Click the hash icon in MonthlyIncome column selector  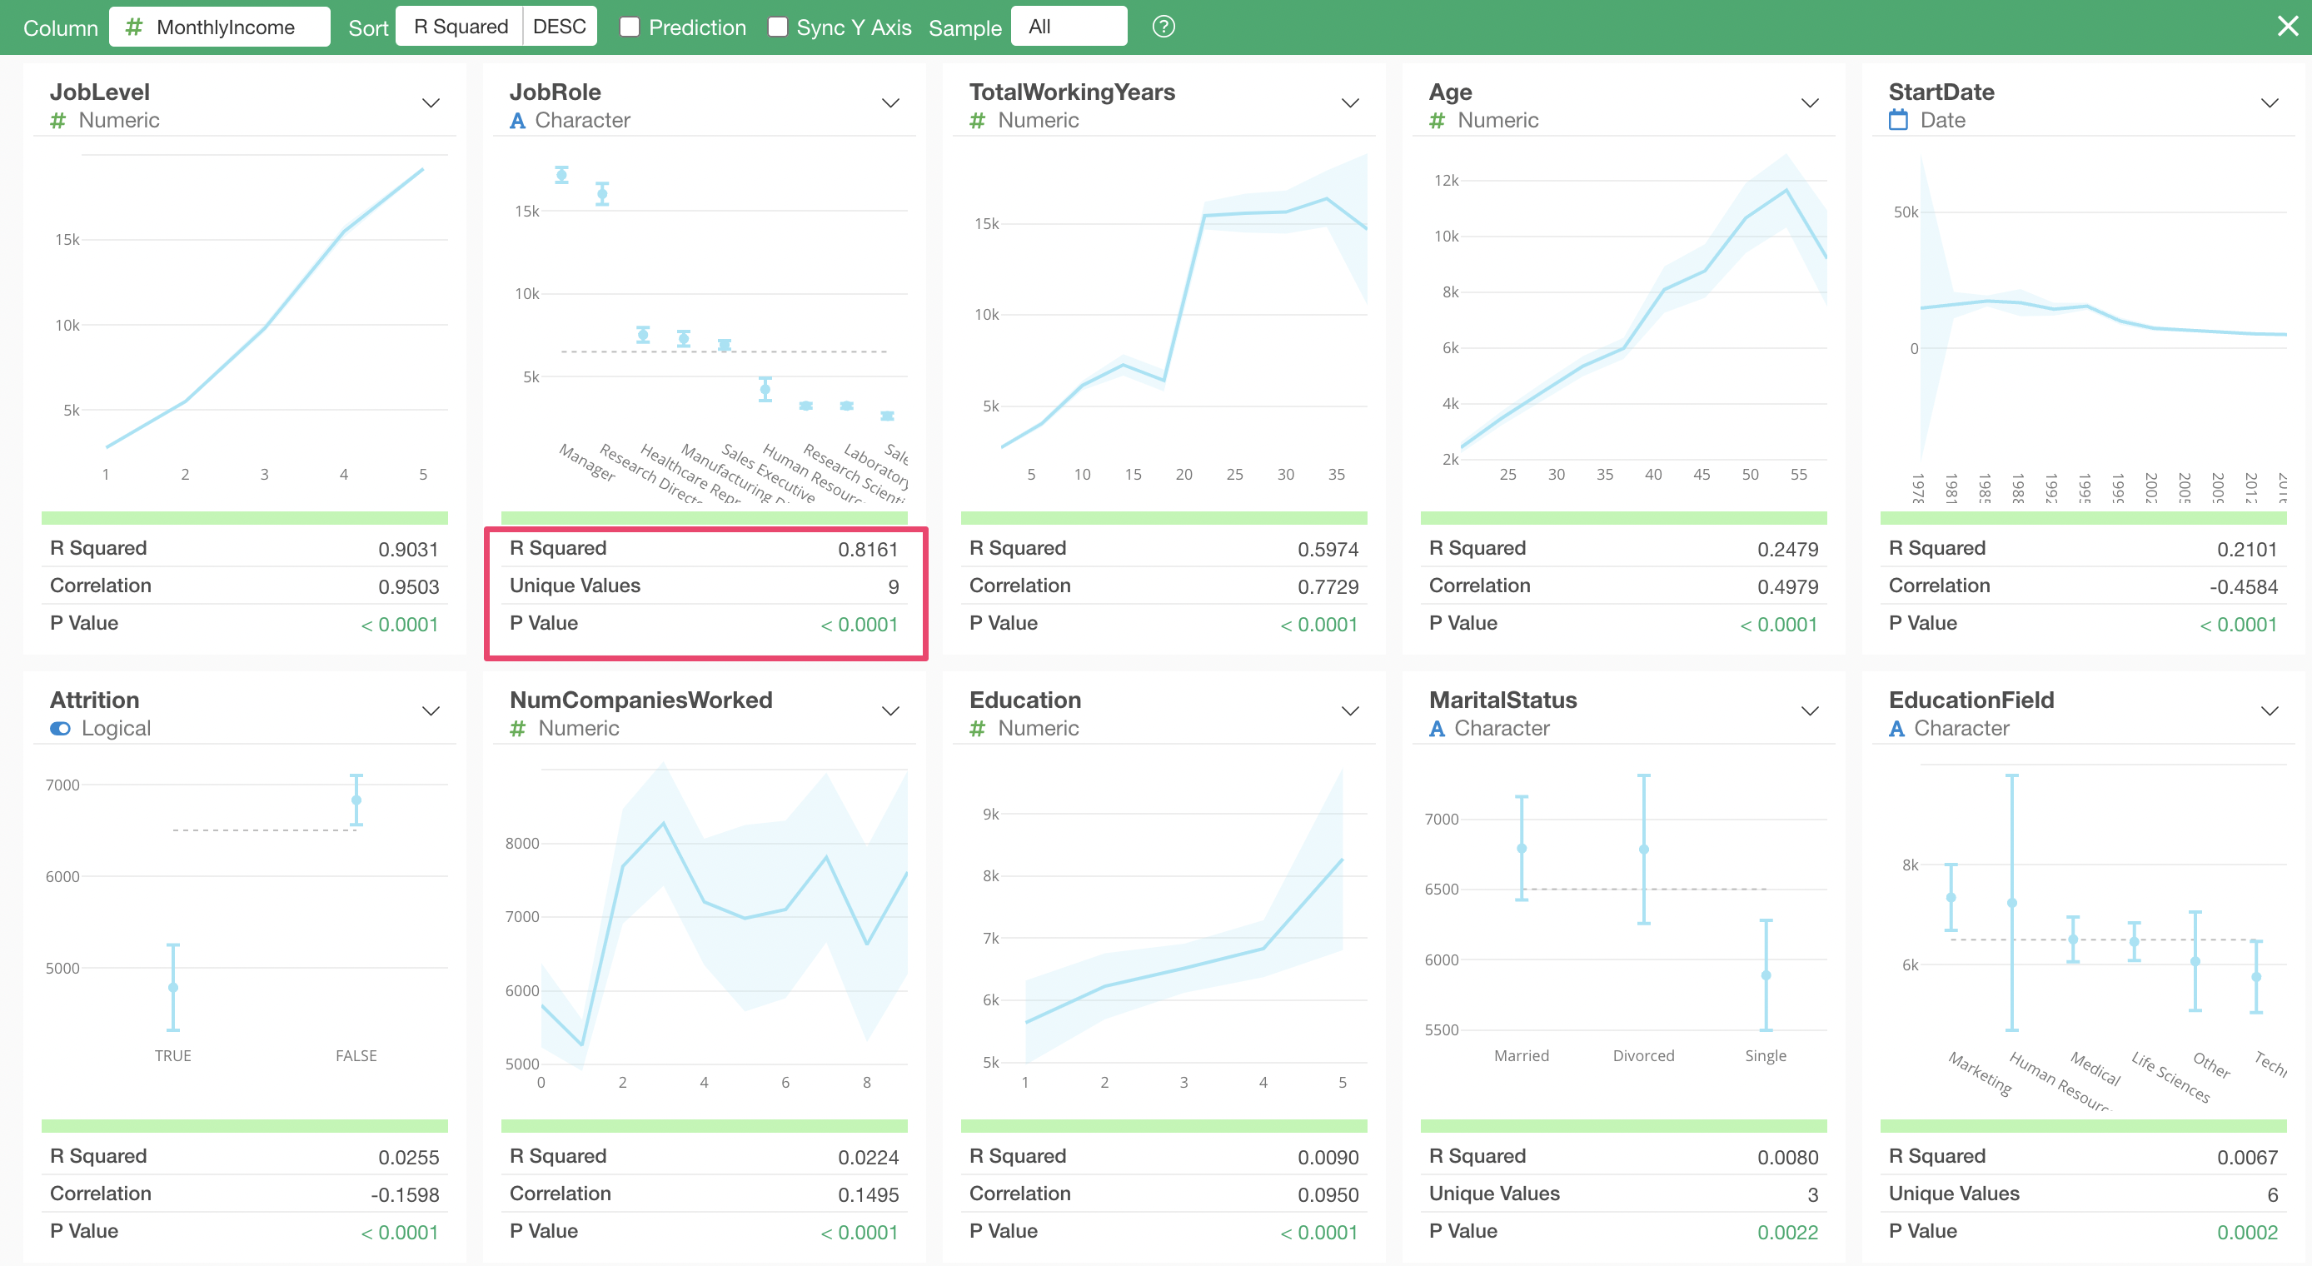[134, 27]
